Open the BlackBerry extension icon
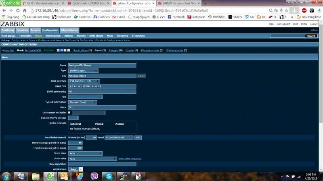Screen dimensions: 323x181 (312, 10)
